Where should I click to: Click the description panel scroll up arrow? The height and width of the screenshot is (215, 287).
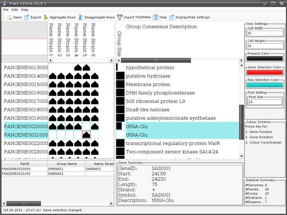[x=242, y=65]
